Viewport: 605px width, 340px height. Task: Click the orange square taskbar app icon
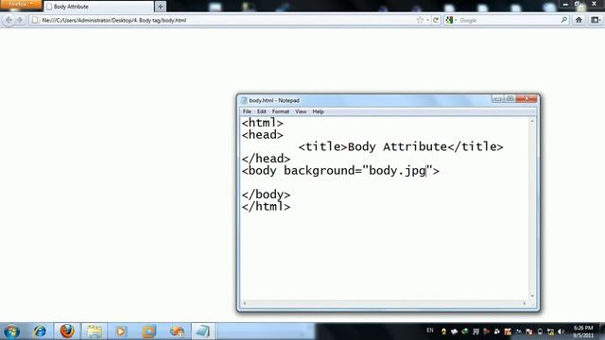(148, 331)
